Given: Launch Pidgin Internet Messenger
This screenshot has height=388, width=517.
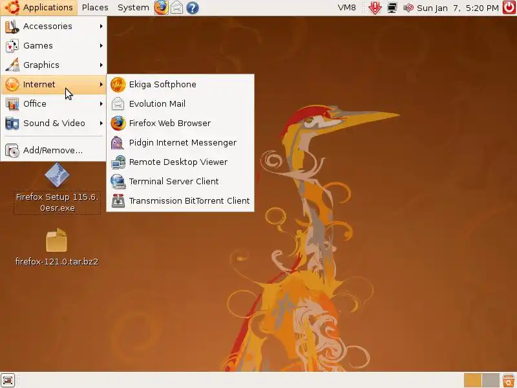Looking at the screenshot, I should 180,142.
